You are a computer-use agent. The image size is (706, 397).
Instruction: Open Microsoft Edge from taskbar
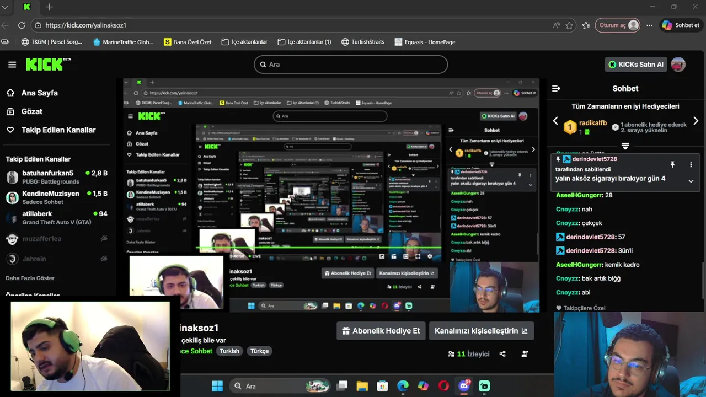pos(403,386)
